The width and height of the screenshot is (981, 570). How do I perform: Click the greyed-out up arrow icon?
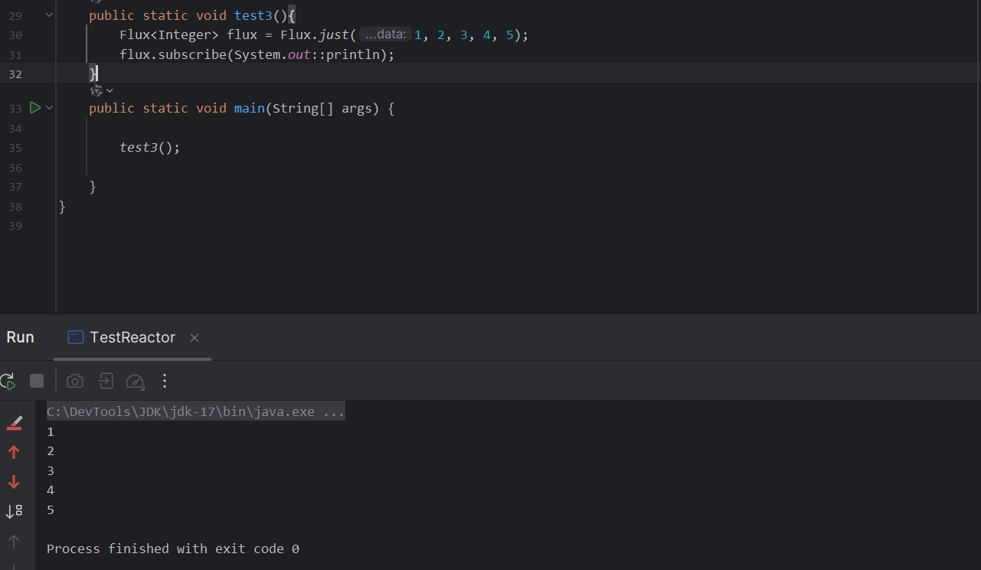(x=14, y=542)
